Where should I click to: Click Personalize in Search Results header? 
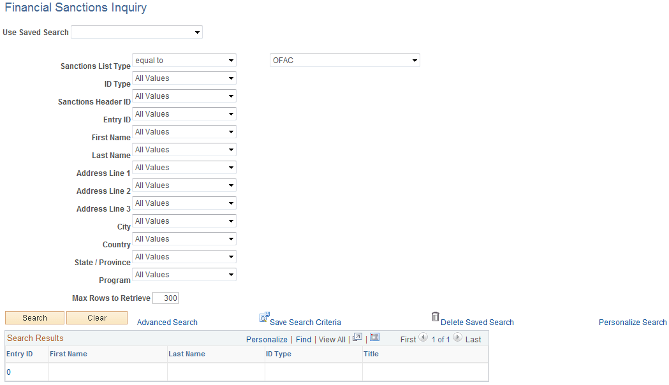point(267,340)
